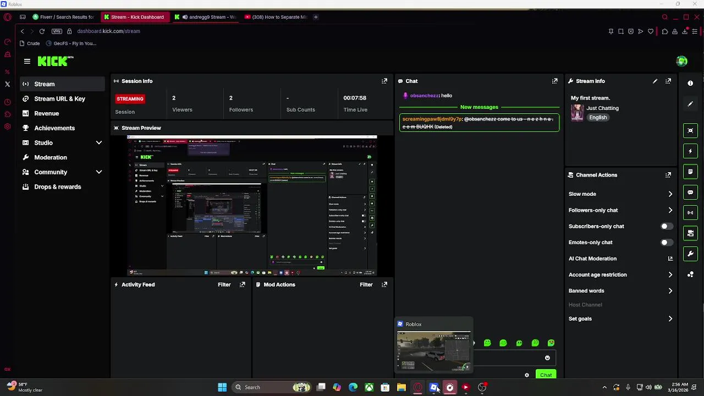Click the screen capture icon in right rail
This screenshot has width=704, height=396.
[690, 130]
